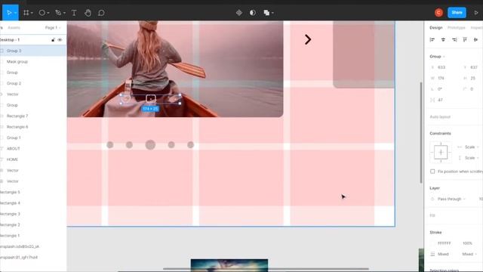The height and width of the screenshot is (272, 483).
Task: Open the Page 1 dropdown
Action: [53, 27]
